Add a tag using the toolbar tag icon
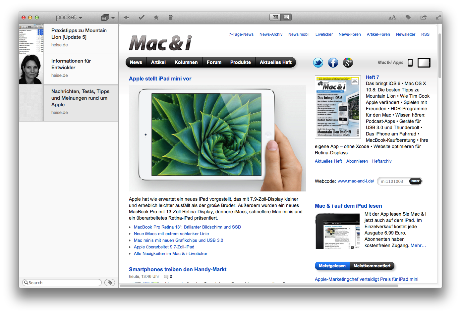 coord(408,17)
